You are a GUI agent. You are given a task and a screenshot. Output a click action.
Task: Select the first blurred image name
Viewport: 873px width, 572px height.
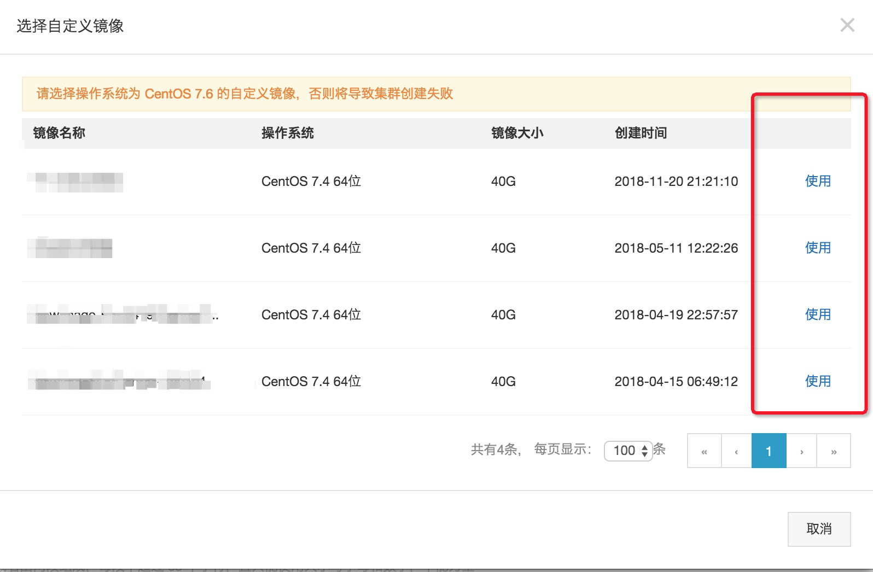click(75, 182)
